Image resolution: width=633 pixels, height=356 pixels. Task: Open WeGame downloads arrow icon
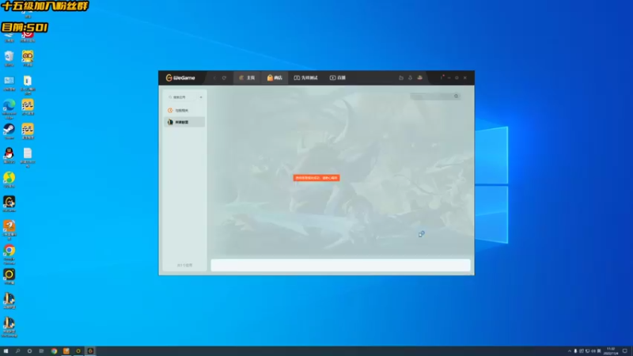click(x=410, y=78)
